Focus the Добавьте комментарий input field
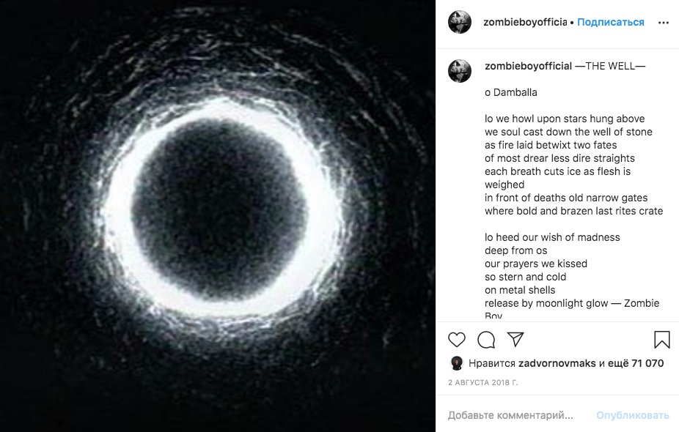The image size is (679, 432). coord(513,415)
